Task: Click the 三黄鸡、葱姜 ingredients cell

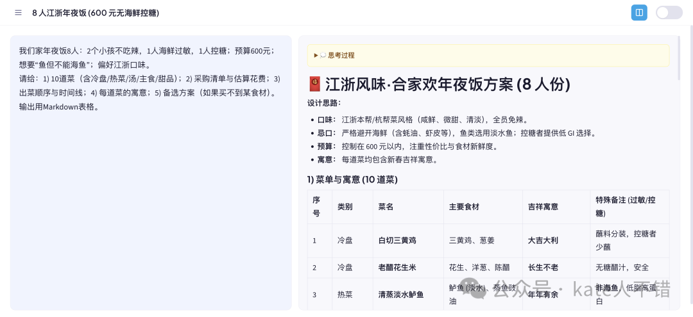Action: (x=483, y=241)
